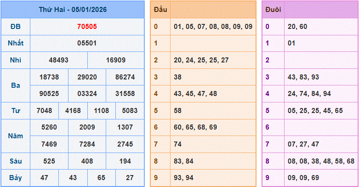Select Tư prize number 1108
This screenshot has height=187, width=359.
coord(102,111)
